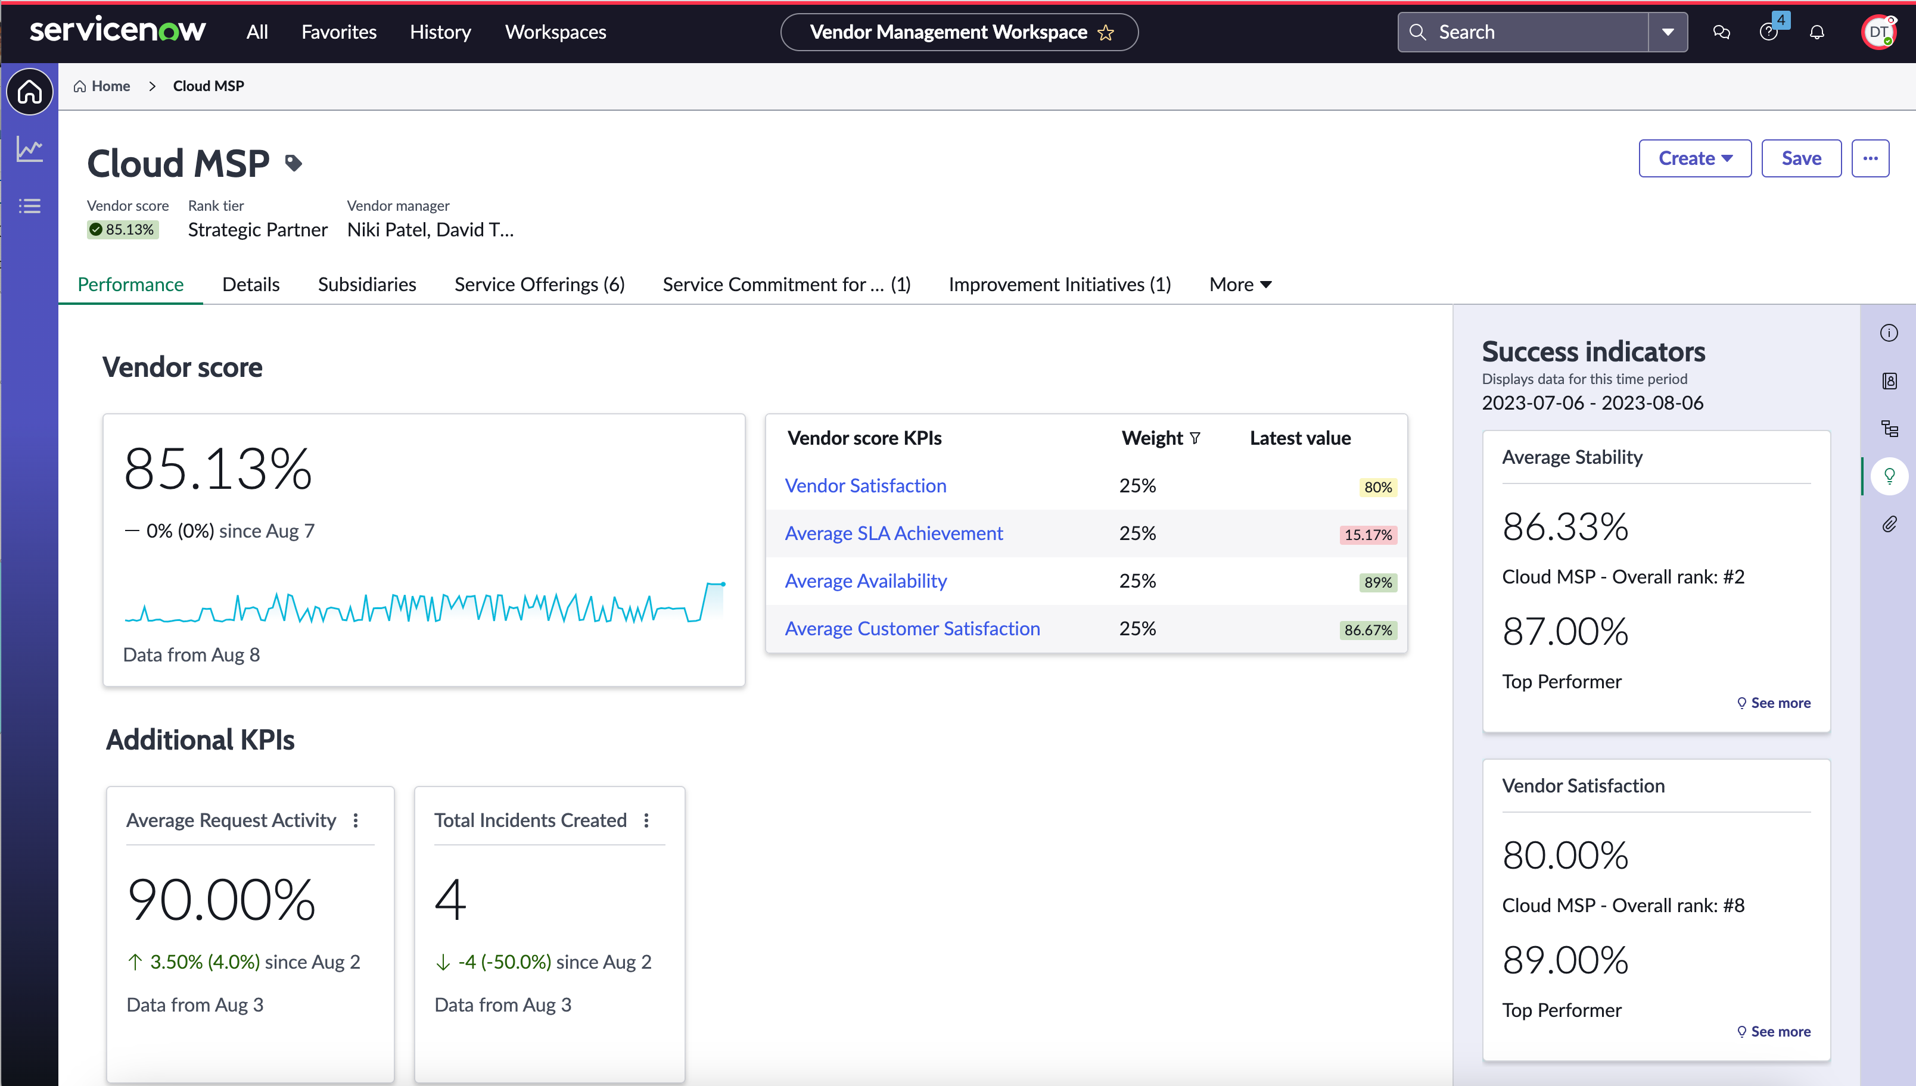Open the info icon in the right panel
Image resolution: width=1916 pixels, height=1086 pixels.
[1889, 333]
